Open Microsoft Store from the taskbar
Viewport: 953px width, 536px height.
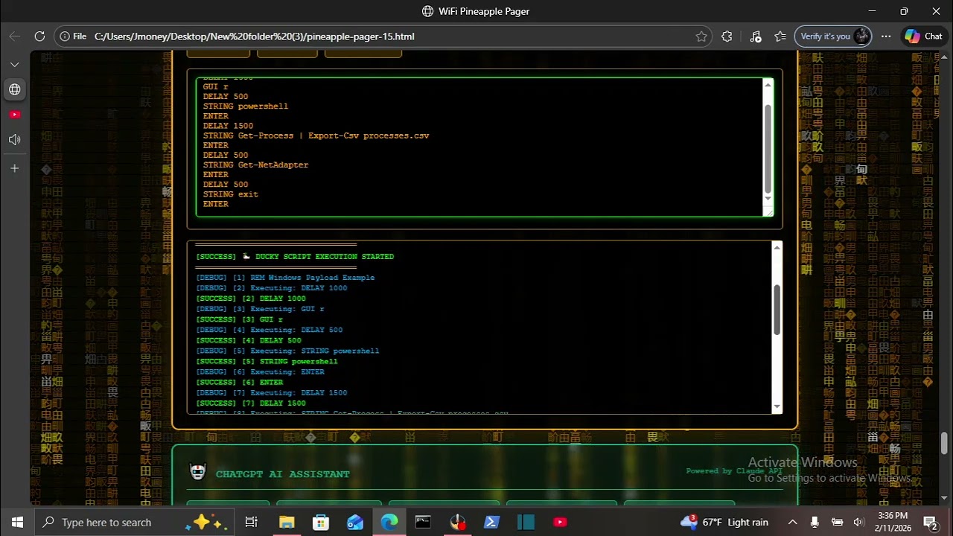[x=321, y=522]
